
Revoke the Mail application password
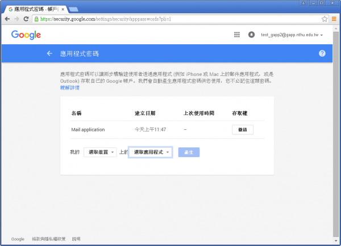(243, 129)
